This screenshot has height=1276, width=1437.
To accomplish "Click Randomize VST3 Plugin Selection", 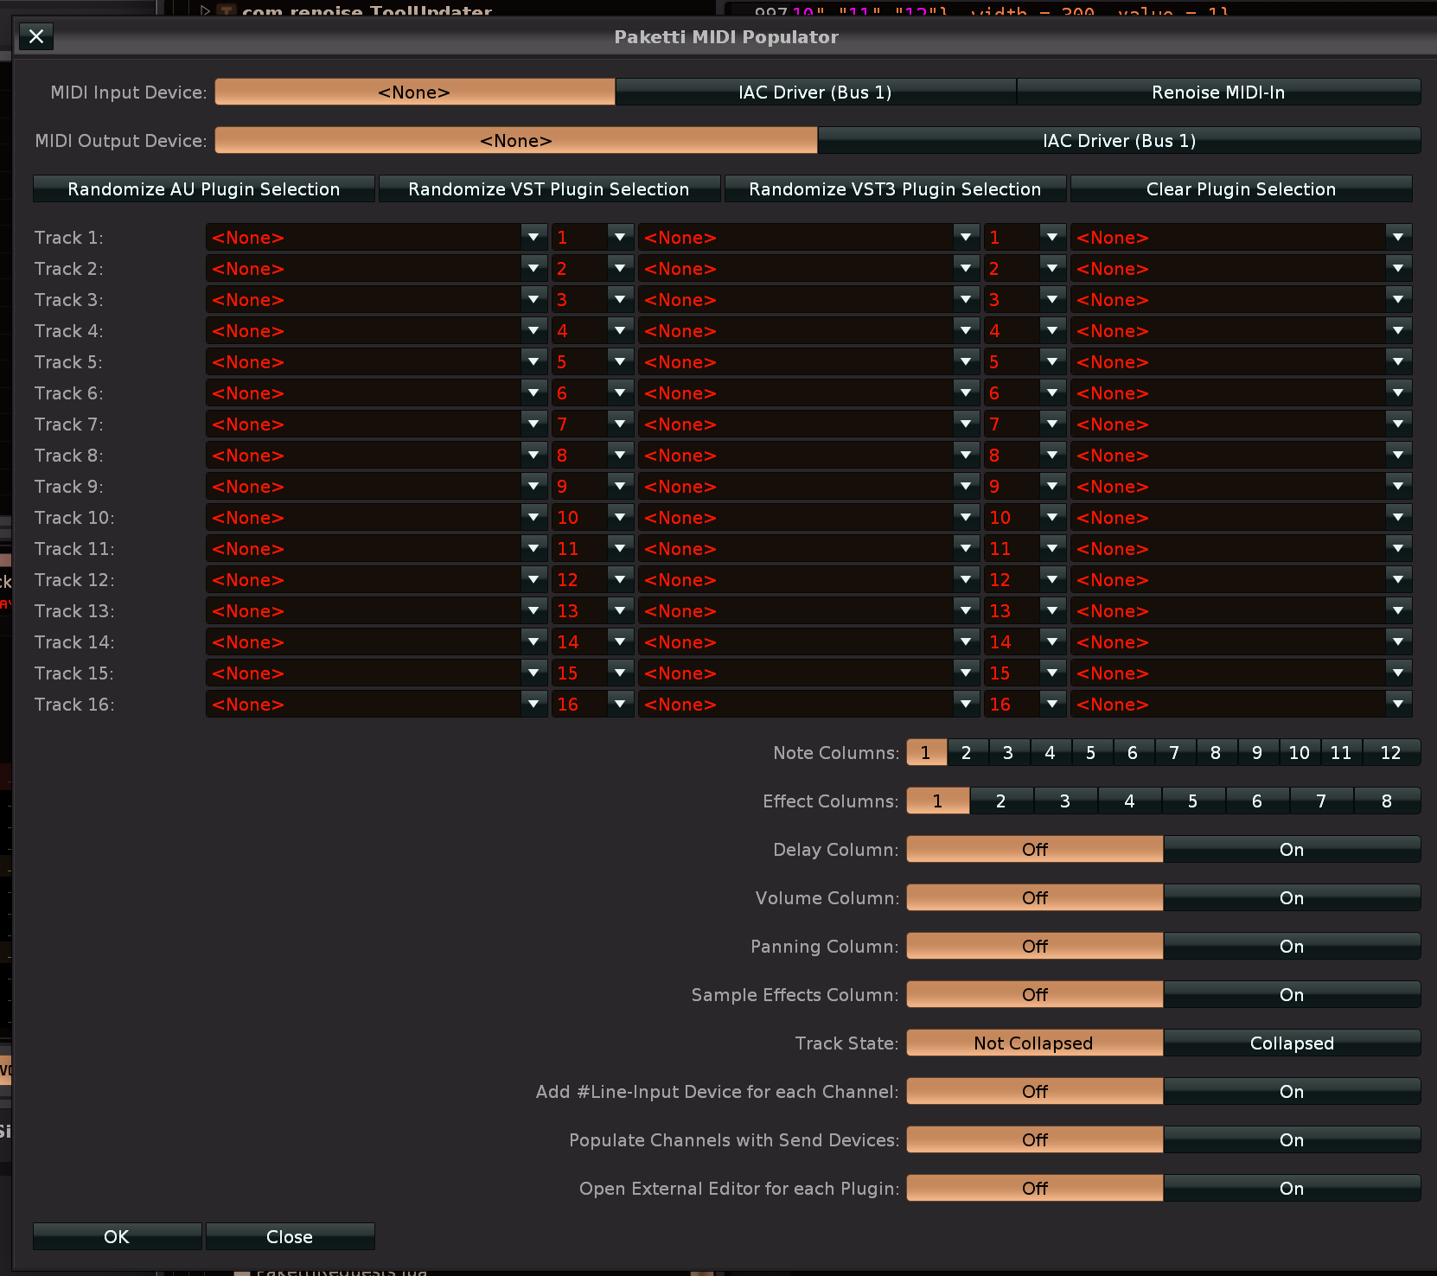I will [895, 189].
